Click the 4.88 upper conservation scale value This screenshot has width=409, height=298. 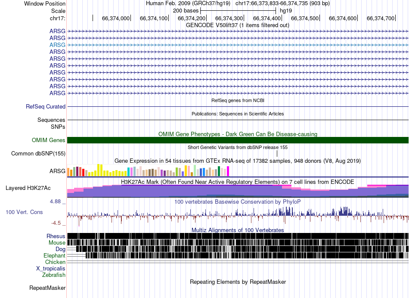point(56,202)
